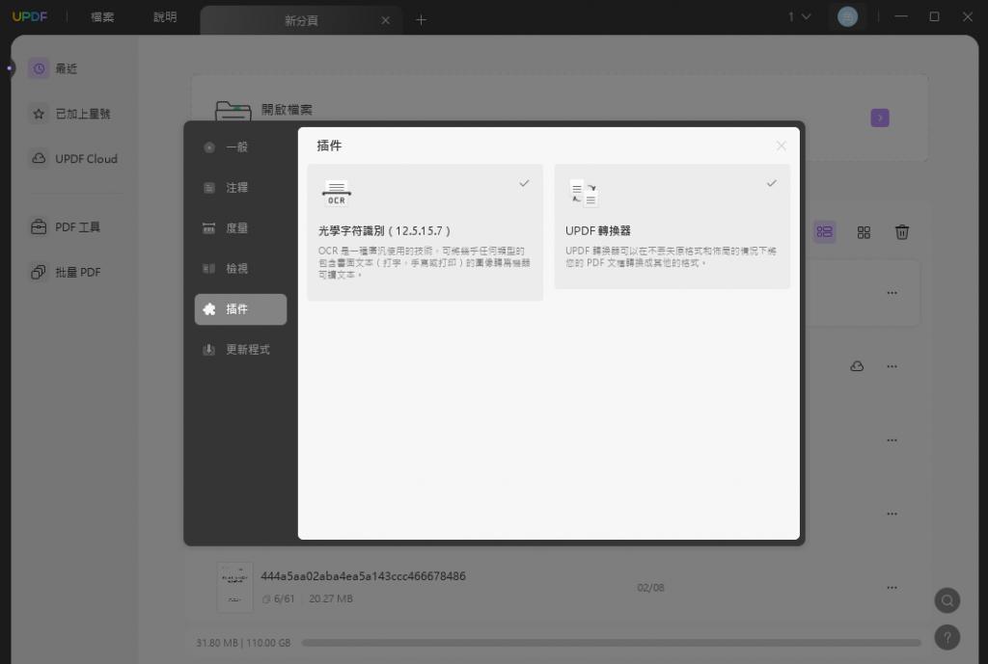Viewport: 988px width, 664px height.
Task: Close the 插件 settings dialog
Action: pyautogui.click(x=781, y=146)
